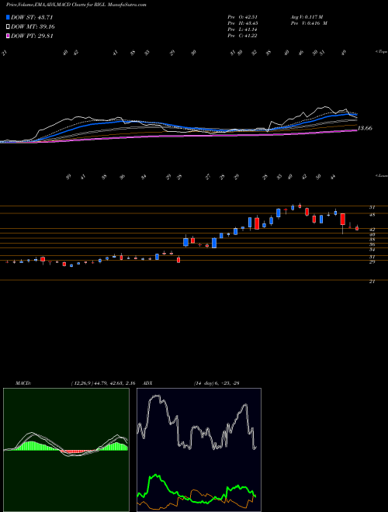Click the 'Pre V: 0.416 M' volume text
Screen dimensions: 388x512
click(x=308, y=23)
